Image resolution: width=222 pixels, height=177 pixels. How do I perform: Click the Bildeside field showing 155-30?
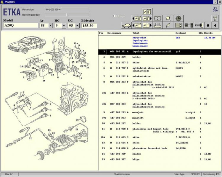pyautogui.click(x=89, y=26)
